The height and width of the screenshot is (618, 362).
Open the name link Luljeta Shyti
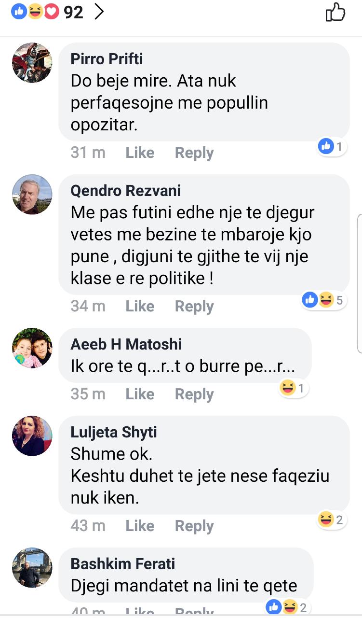114,432
